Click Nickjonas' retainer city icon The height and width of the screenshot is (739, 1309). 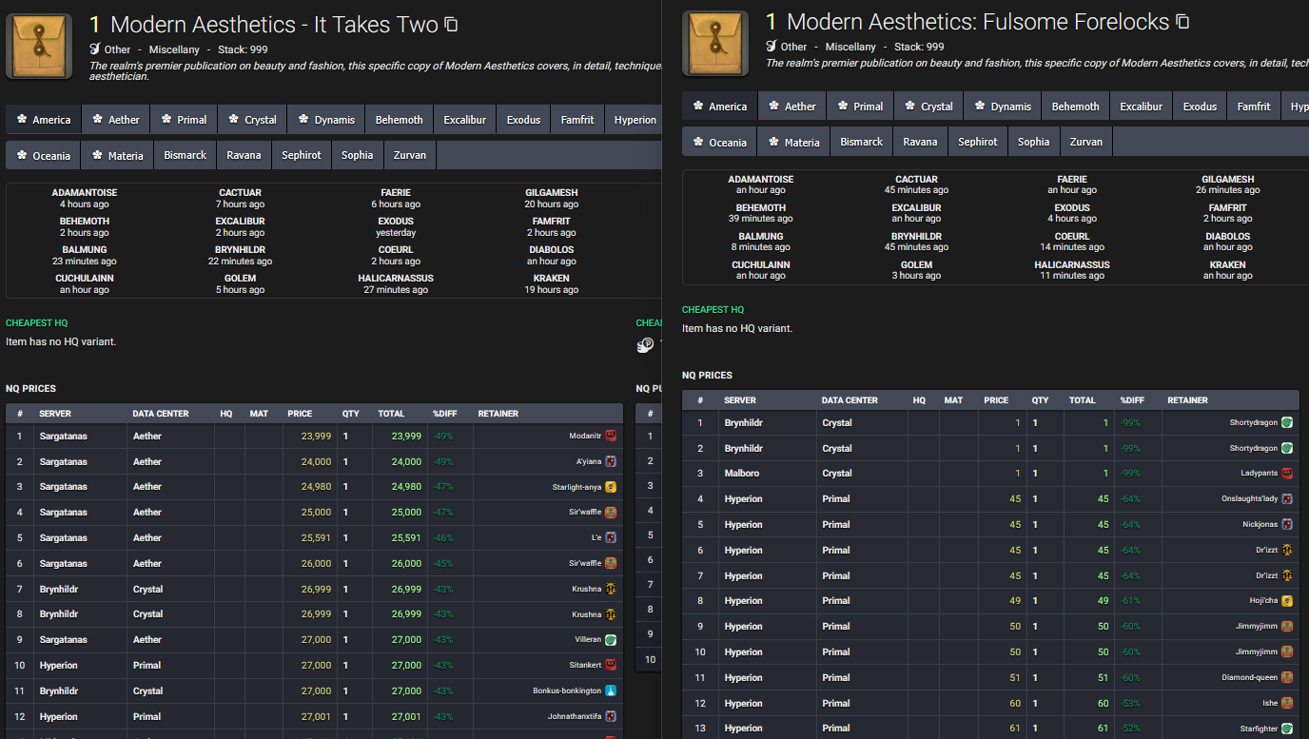tap(1287, 524)
